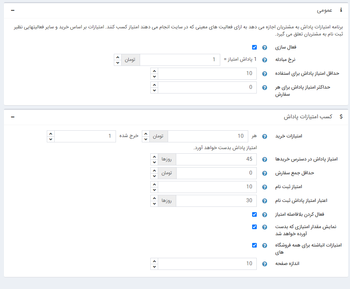
Task: Click help icon for حداقل امتیاز پاداش برای استفاده
Action: click(264, 74)
